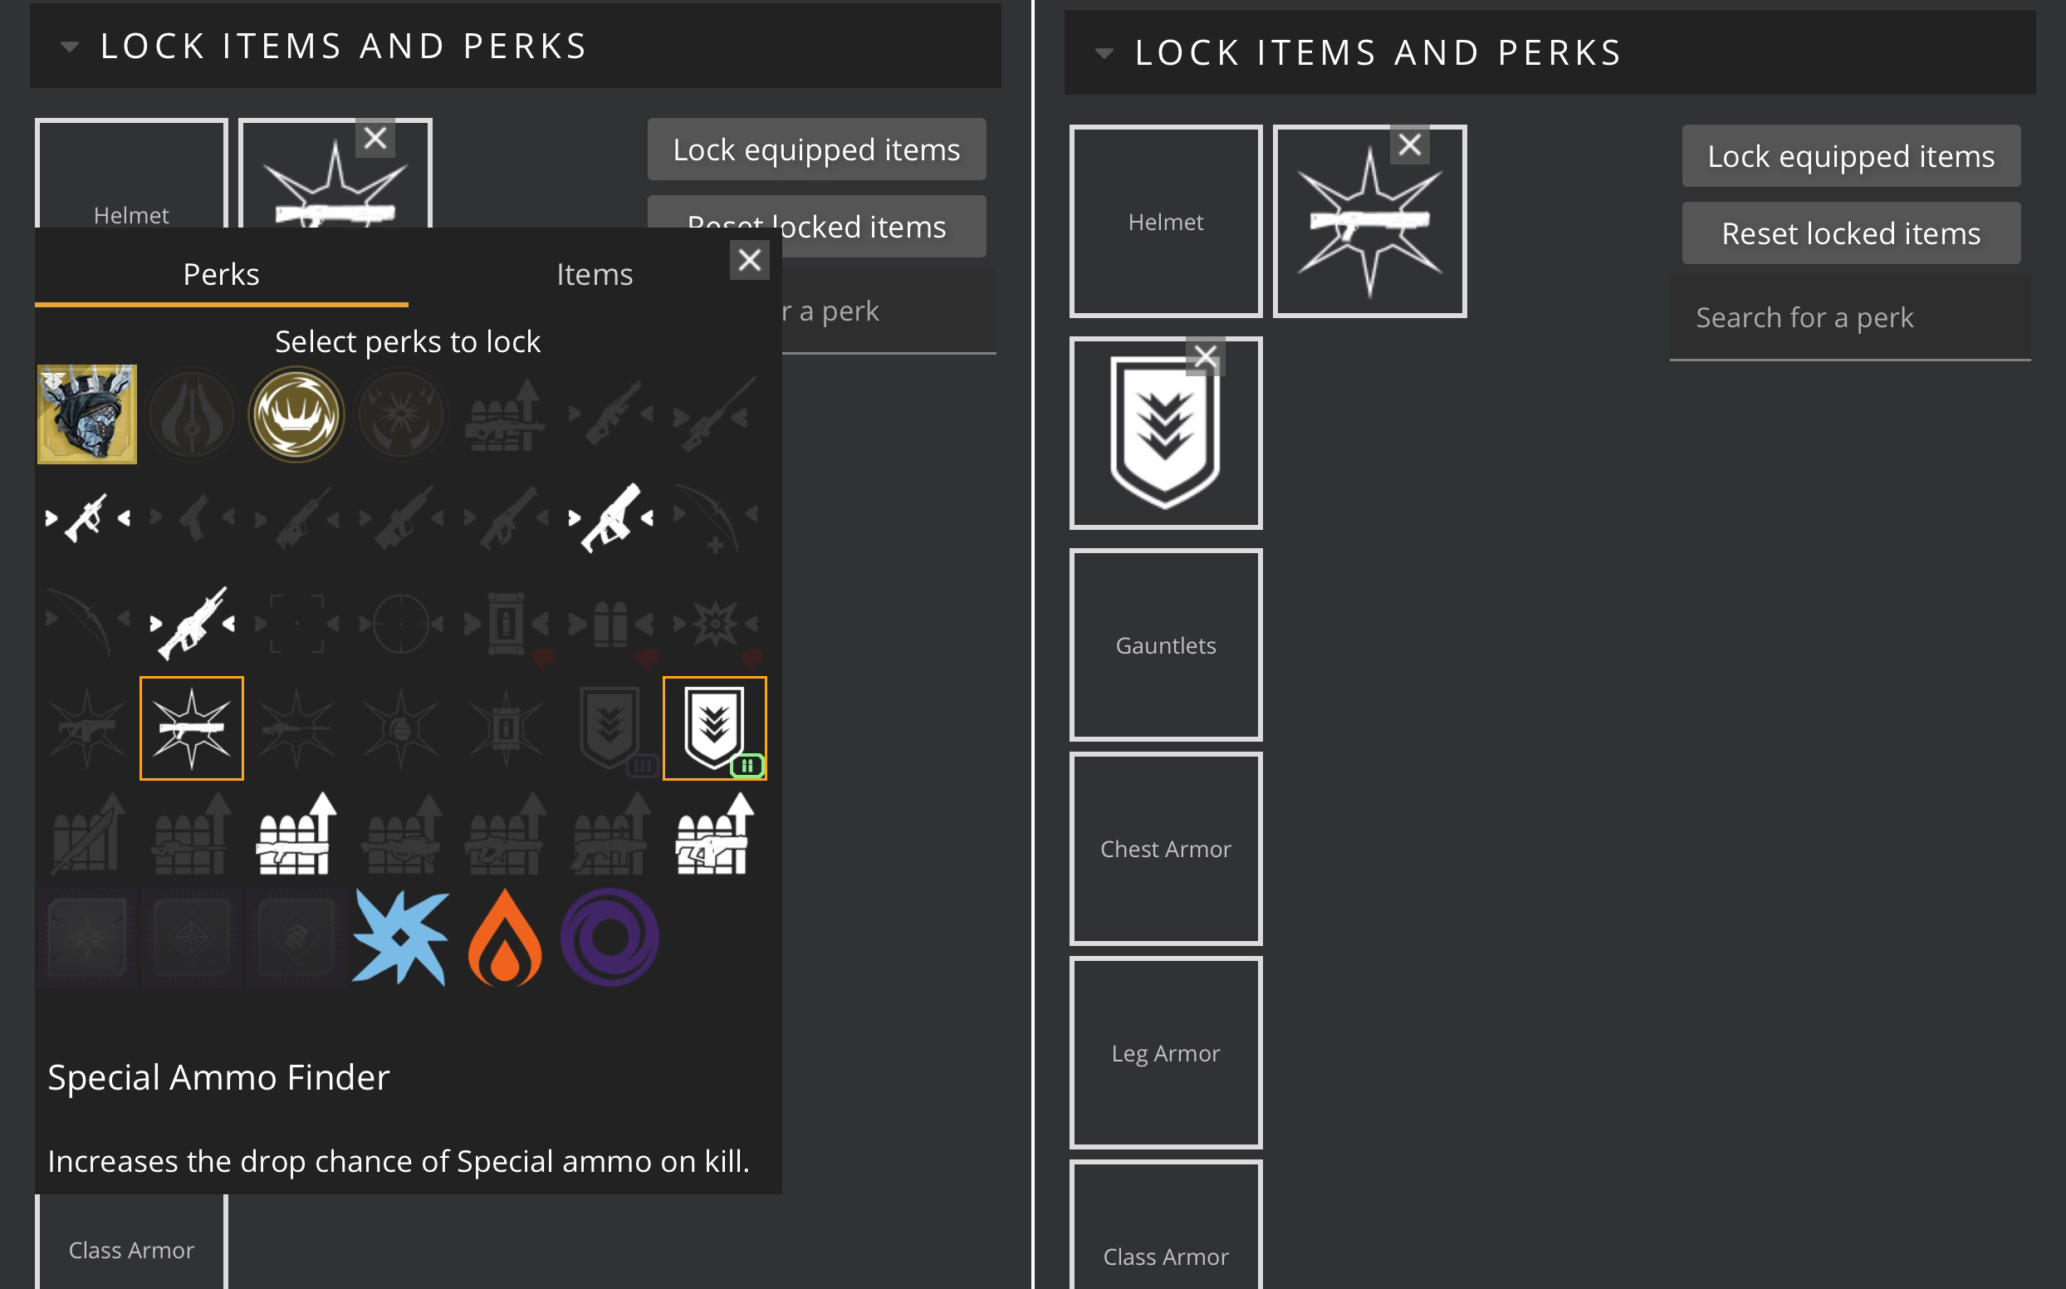Select the blue Arc element icon
Screen dimensions: 2066x1289
coord(399,937)
